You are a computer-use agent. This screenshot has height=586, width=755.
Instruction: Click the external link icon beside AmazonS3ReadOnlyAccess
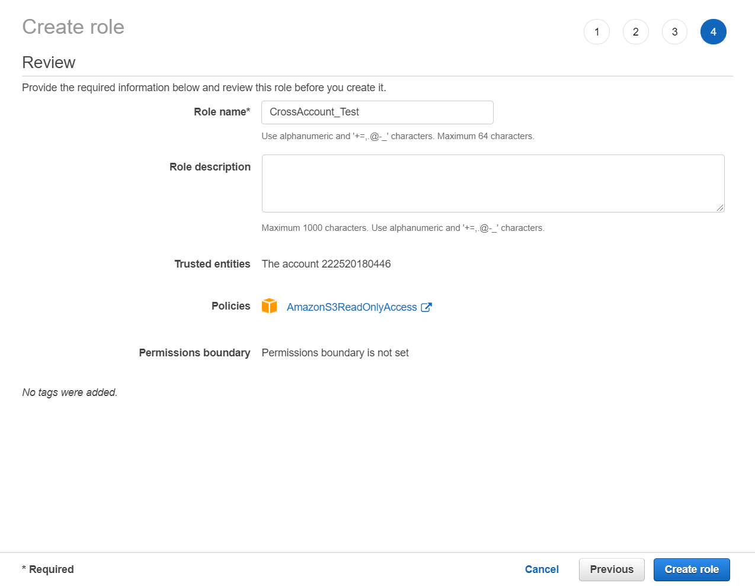426,307
